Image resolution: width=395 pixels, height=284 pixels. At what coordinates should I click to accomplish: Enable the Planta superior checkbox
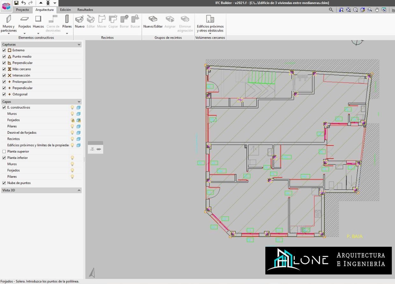click(4, 152)
